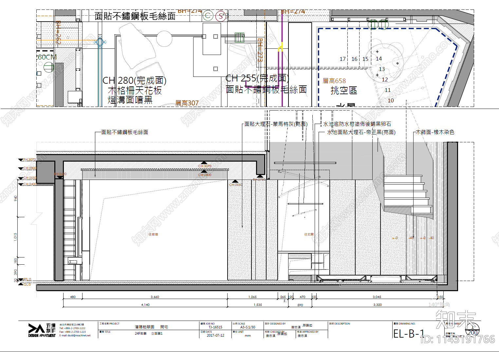Click the project name 瀋陽柏翠園 閣宅
Viewport: 499px width, 352px height.
[151, 327]
